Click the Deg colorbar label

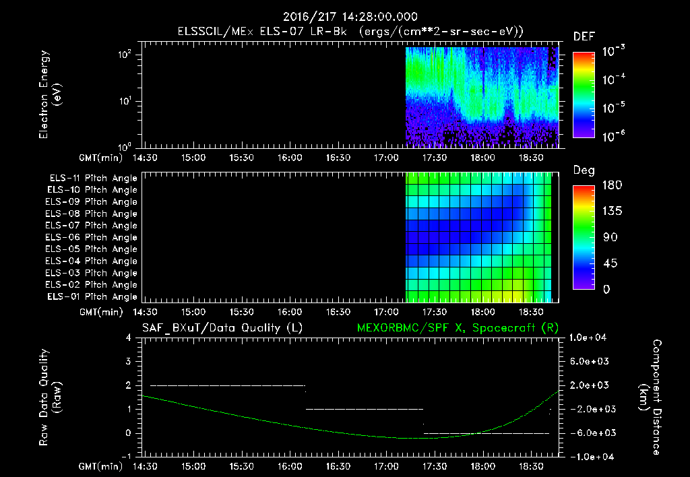pos(584,170)
